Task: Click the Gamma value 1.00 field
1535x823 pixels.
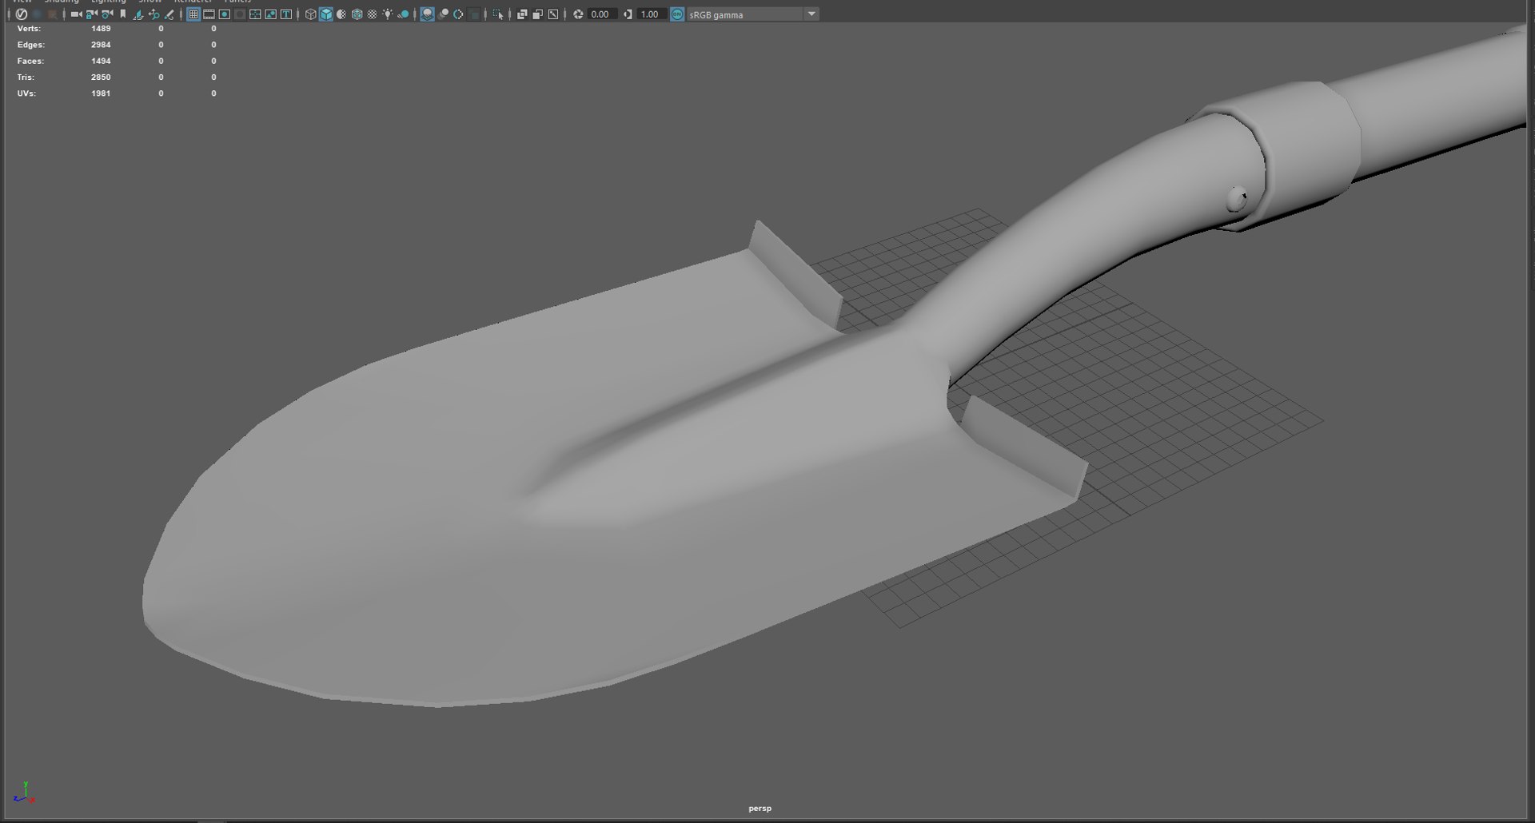Action: (x=652, y=14)
